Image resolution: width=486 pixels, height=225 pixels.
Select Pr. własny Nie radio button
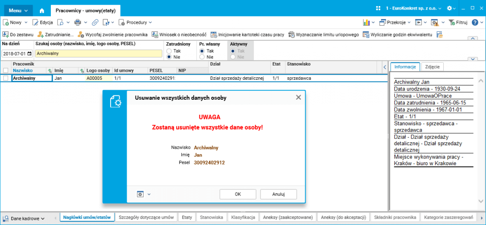click(202, 56)
